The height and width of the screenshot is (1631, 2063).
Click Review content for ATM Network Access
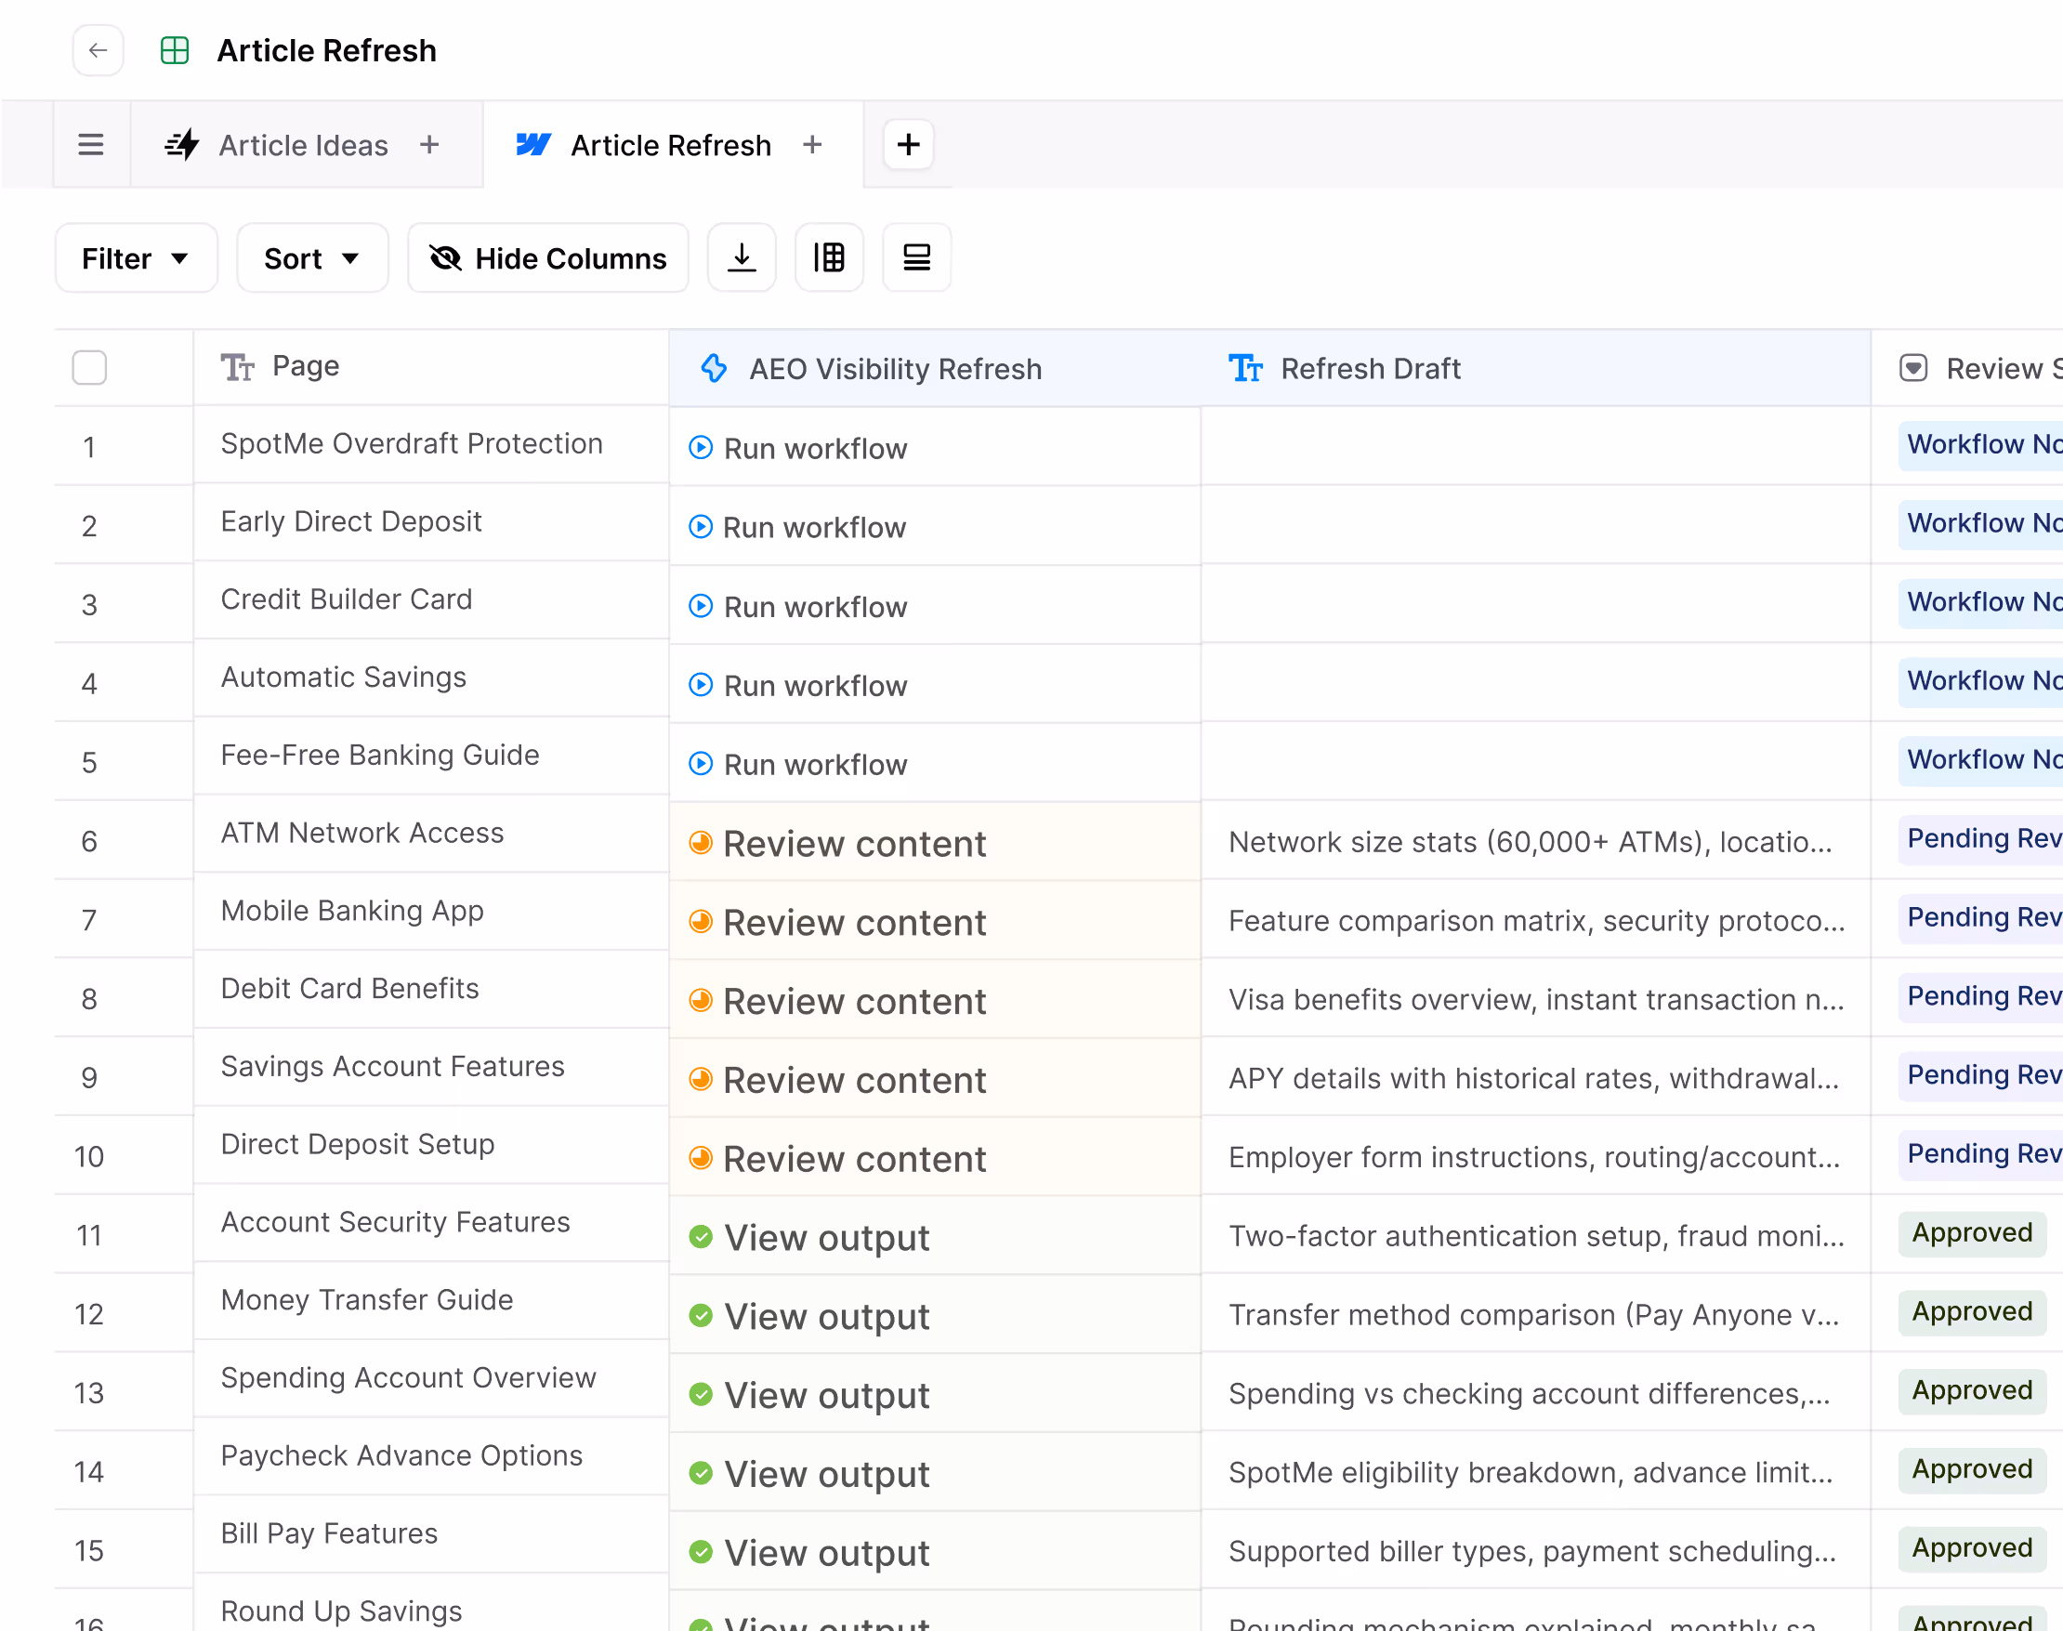853,843
